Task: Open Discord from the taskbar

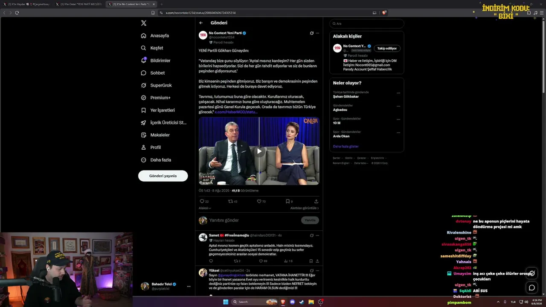Action: click(x=292, y=302)
